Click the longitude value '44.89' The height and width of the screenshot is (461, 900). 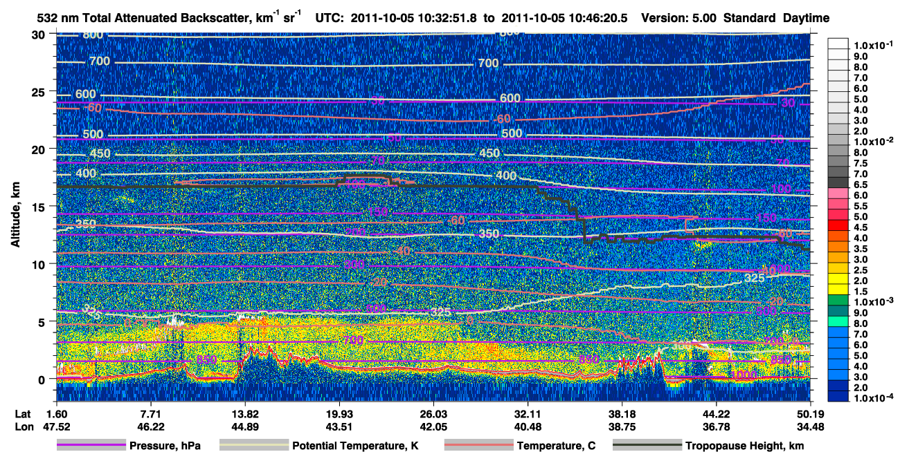click(x=244, y=427)
